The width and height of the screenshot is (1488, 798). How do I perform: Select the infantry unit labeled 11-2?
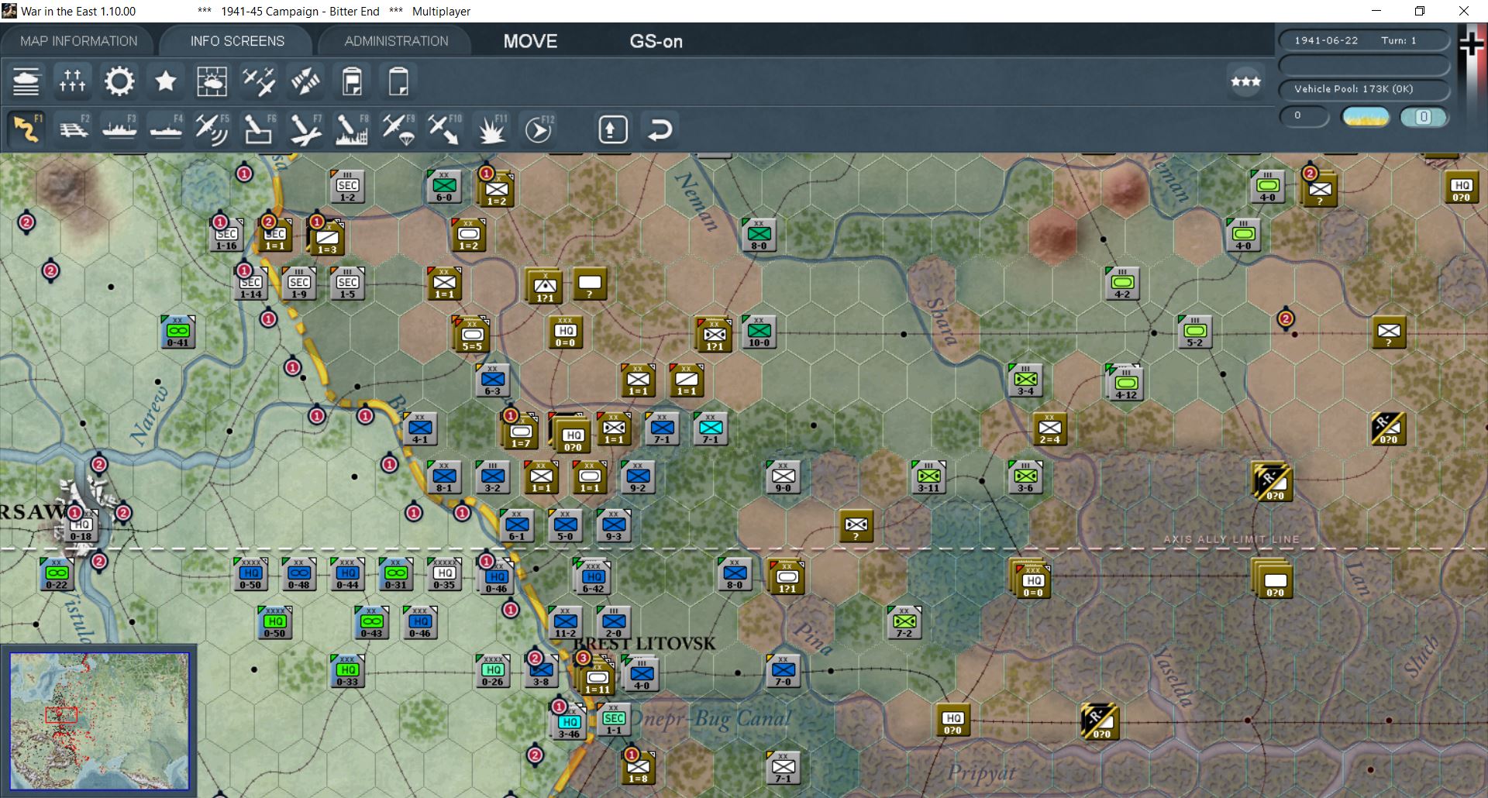pos(565,622)
